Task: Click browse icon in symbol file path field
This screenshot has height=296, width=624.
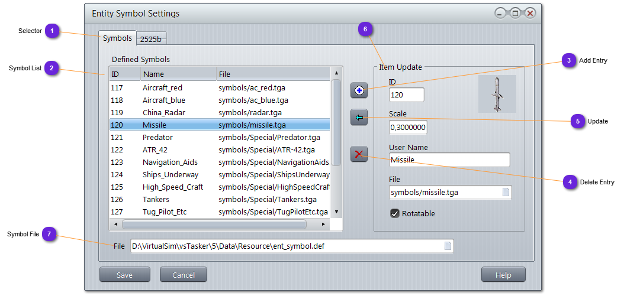Action: tap(448, 246)
